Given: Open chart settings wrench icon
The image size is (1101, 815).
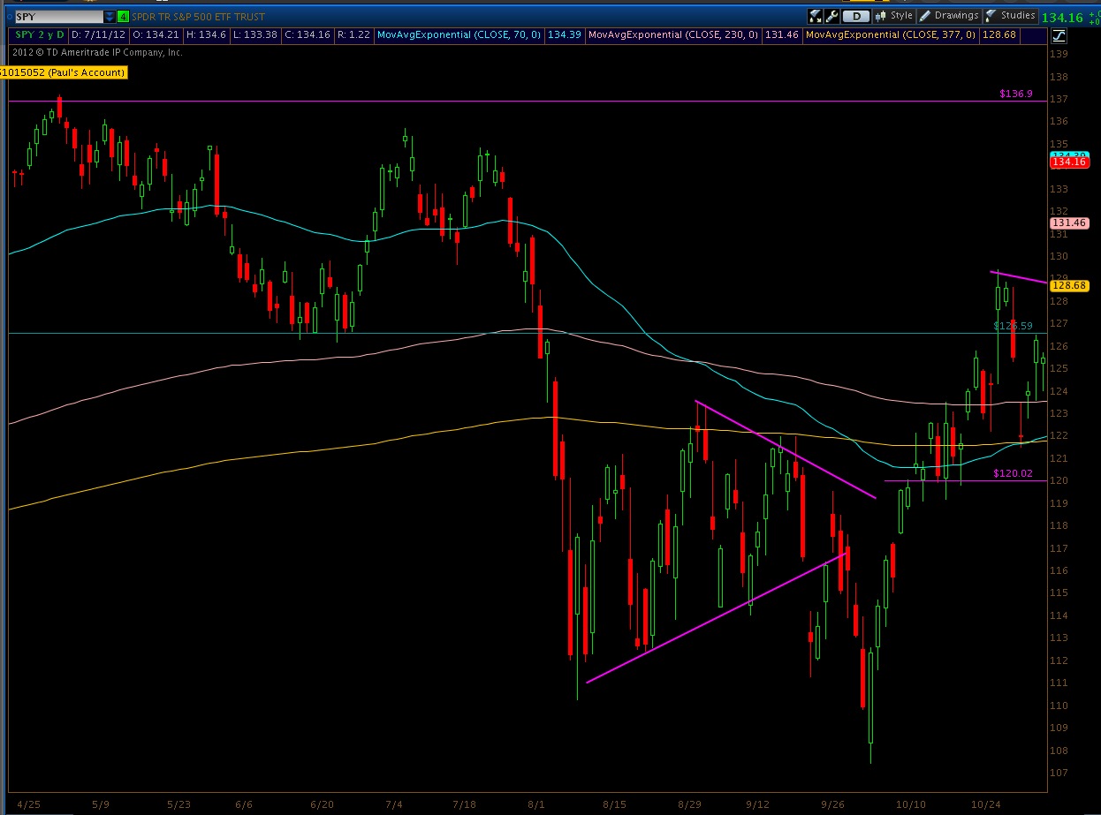Looking at the screenshot, I should [831, 16].
